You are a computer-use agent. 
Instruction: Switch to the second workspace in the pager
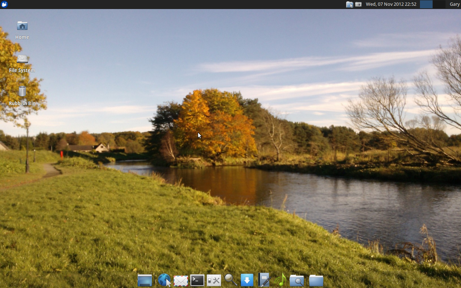439,4
